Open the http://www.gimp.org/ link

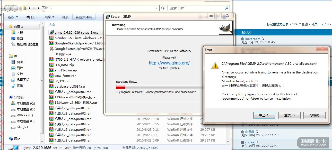(x=169, y=63)
